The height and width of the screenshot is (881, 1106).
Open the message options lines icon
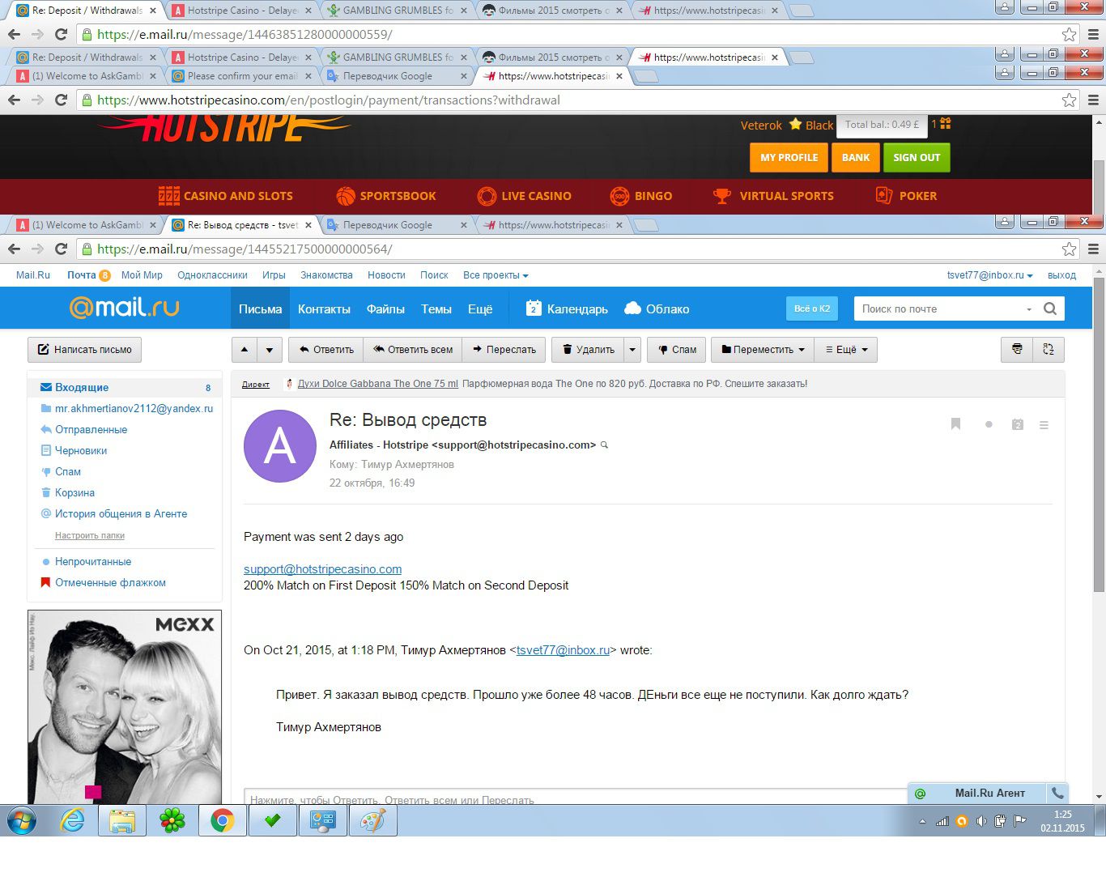(1044, 424)
